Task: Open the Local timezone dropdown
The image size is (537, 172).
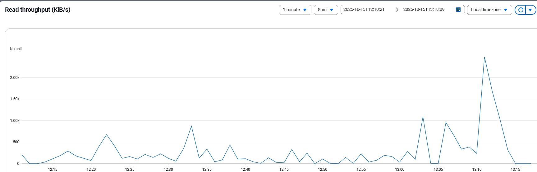Action: [489, 10]
